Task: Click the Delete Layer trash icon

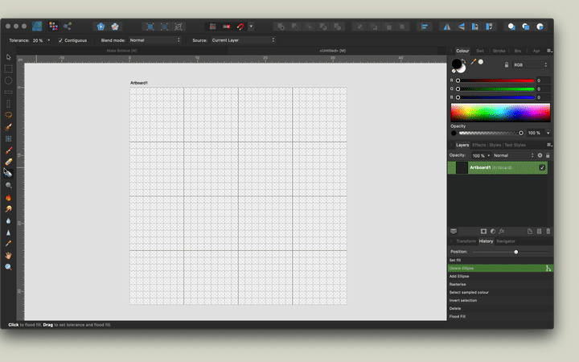Action: (x=548, y=231)
